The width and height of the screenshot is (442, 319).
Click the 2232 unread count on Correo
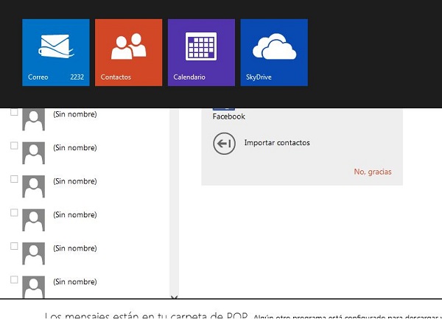click(77, 77)
